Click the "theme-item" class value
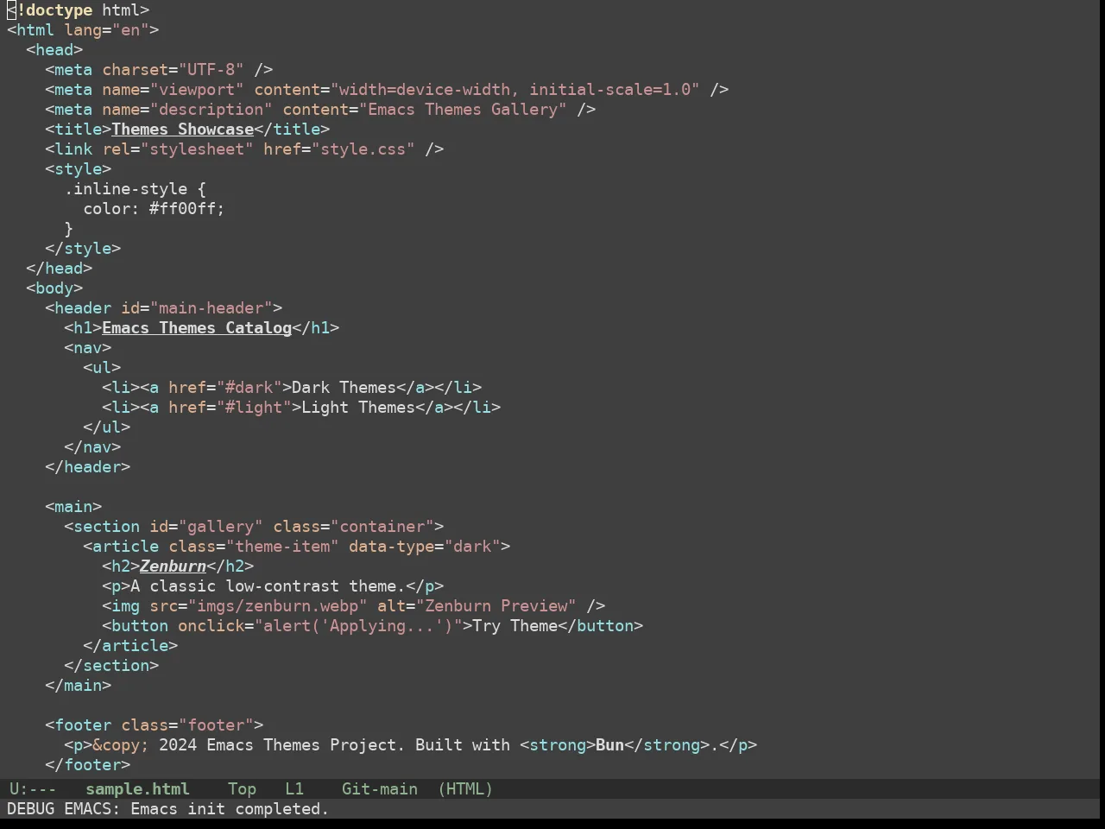 (x=282, y=547)
